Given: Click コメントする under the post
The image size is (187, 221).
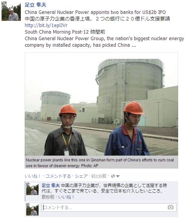Looking at the screenshot, I should coord(58,176).
